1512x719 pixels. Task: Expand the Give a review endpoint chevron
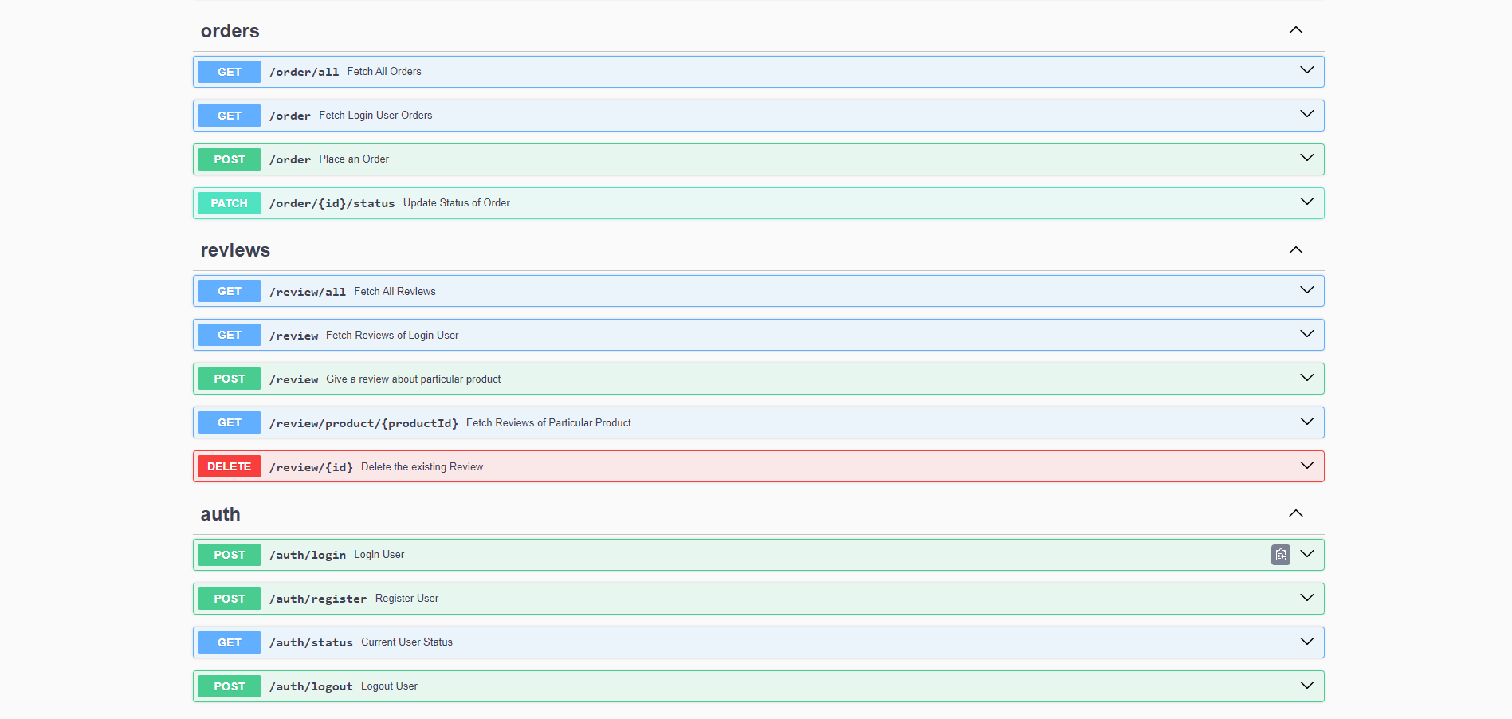(1307, 378)
